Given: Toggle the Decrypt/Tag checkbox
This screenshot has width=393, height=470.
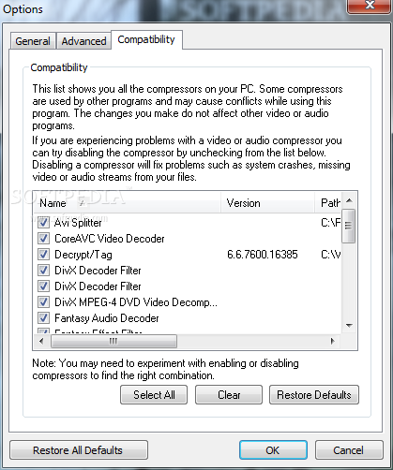Looking at the screenshot, I should pyautogui.click(x=43, y=255).
